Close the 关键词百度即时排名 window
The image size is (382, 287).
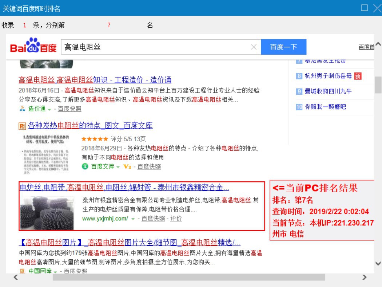(x=378, y=8)
